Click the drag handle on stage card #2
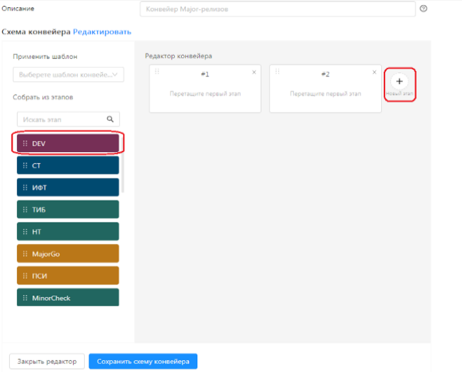Viewport: 462px width, 372px height. [x=277, y=72]
